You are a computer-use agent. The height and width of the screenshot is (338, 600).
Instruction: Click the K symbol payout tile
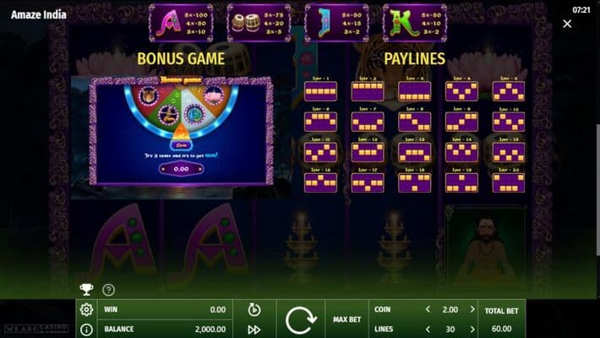(x=415, y=23)
